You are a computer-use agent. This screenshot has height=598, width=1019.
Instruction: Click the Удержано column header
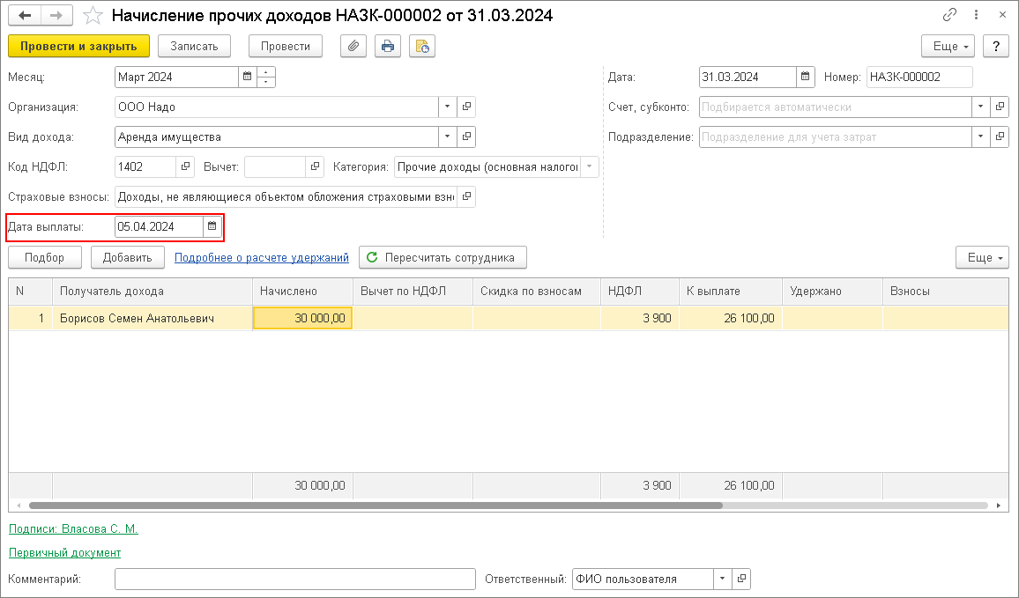click(x=832, y=291)
